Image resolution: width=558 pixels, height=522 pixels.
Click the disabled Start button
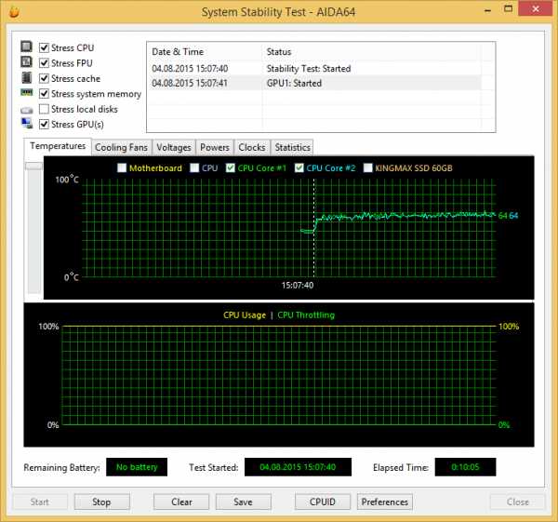tap(40, 502)
